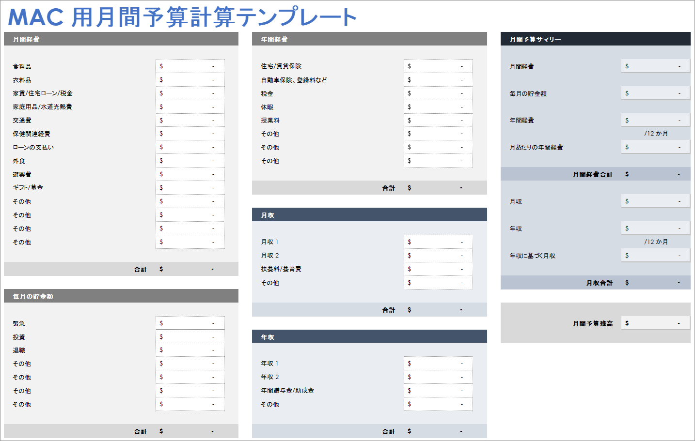Select the 家庭用品/水道光熱費 amount cell

190,107
